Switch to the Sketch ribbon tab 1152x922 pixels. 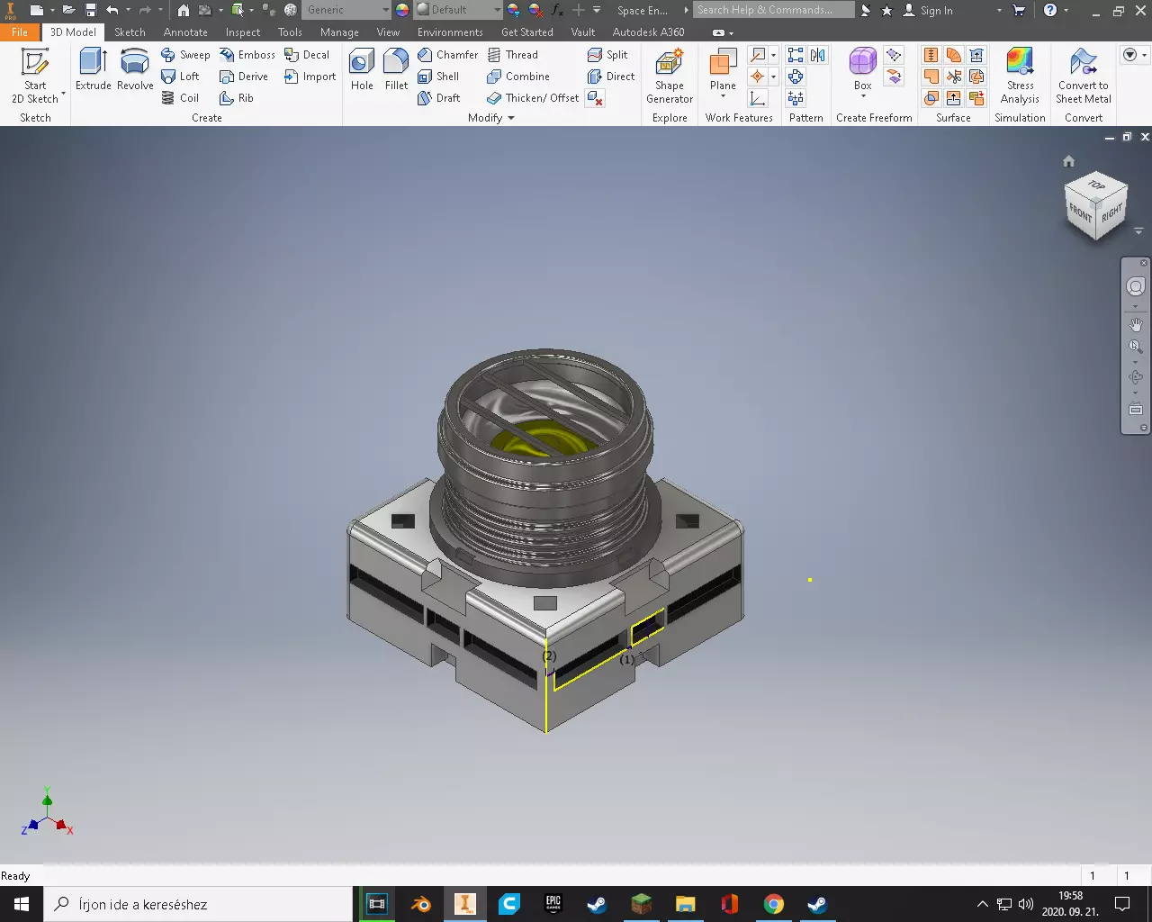pyautogui.click(x=130, y=32)
